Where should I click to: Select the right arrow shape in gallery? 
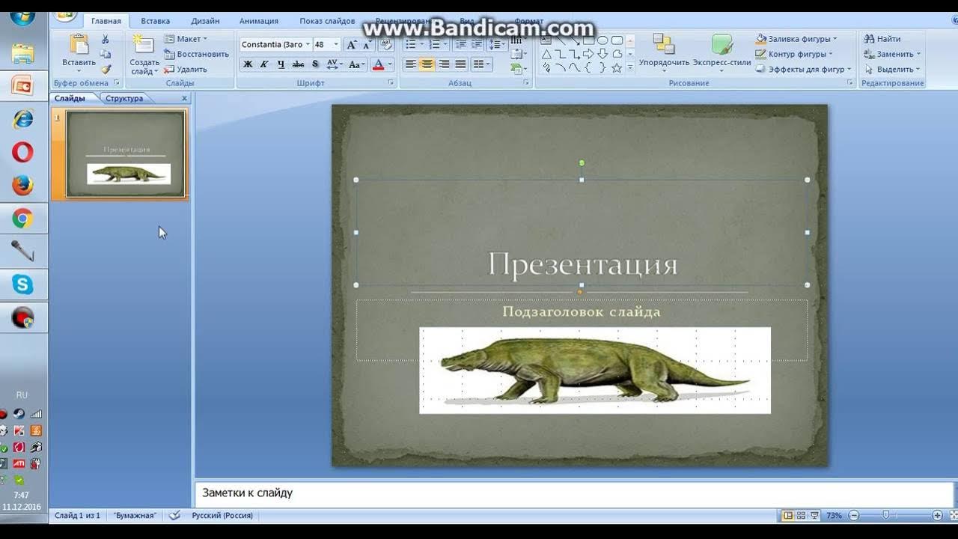click(588, 54)
